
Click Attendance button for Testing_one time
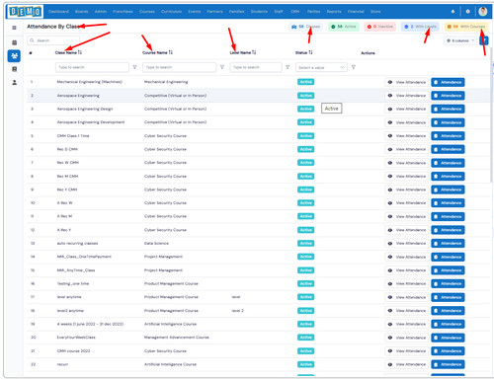tap(448, 284)
